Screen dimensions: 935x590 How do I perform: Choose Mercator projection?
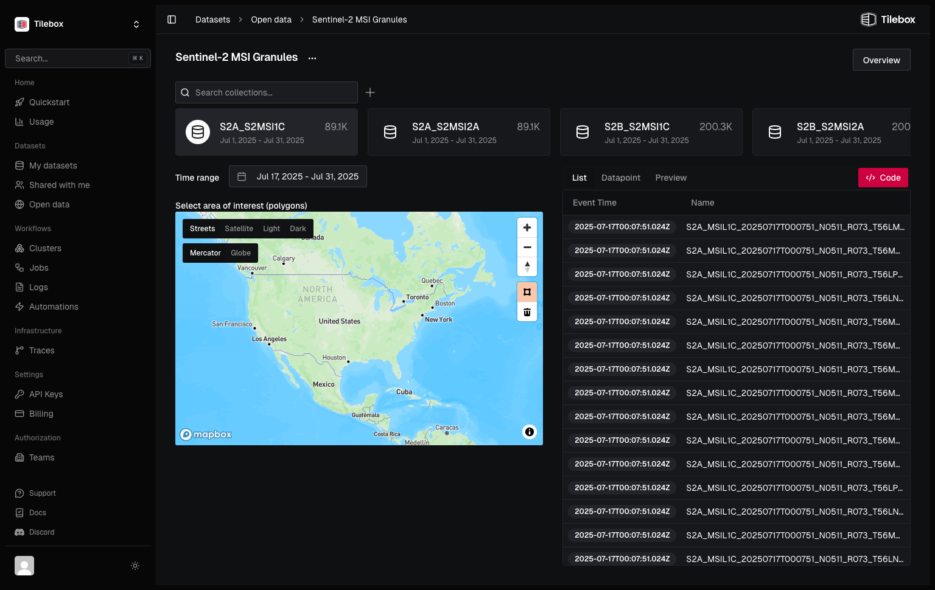coord(205,253)
